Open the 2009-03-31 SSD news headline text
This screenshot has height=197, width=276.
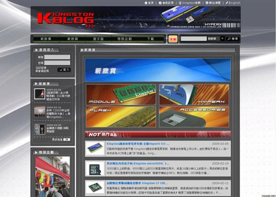[58, 96]
